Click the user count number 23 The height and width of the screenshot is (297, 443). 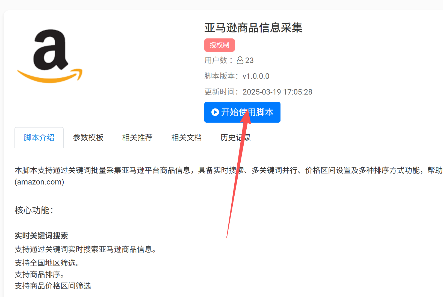[249, 60]
